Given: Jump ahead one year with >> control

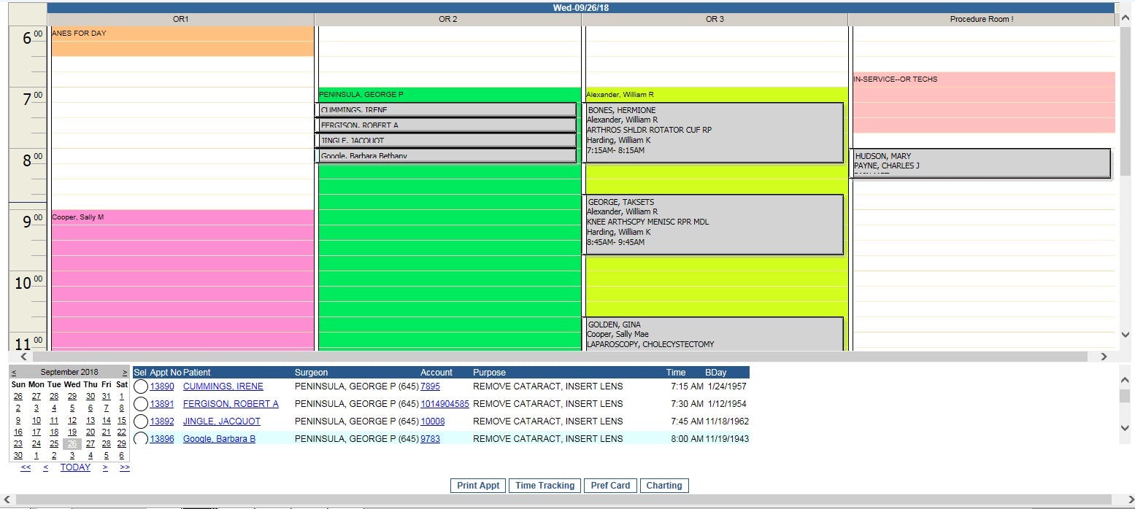Looking at the screenshot, I should (124, 467).
